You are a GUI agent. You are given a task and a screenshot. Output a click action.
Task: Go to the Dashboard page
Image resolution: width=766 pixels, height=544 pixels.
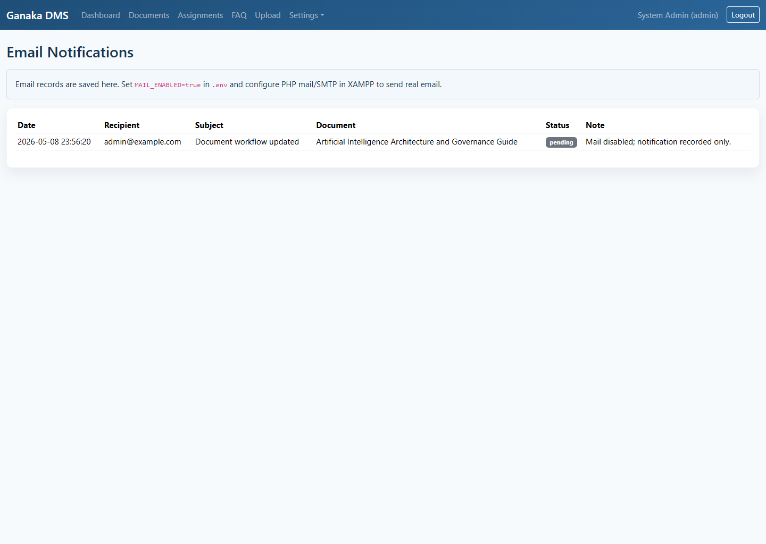point(101,15)
